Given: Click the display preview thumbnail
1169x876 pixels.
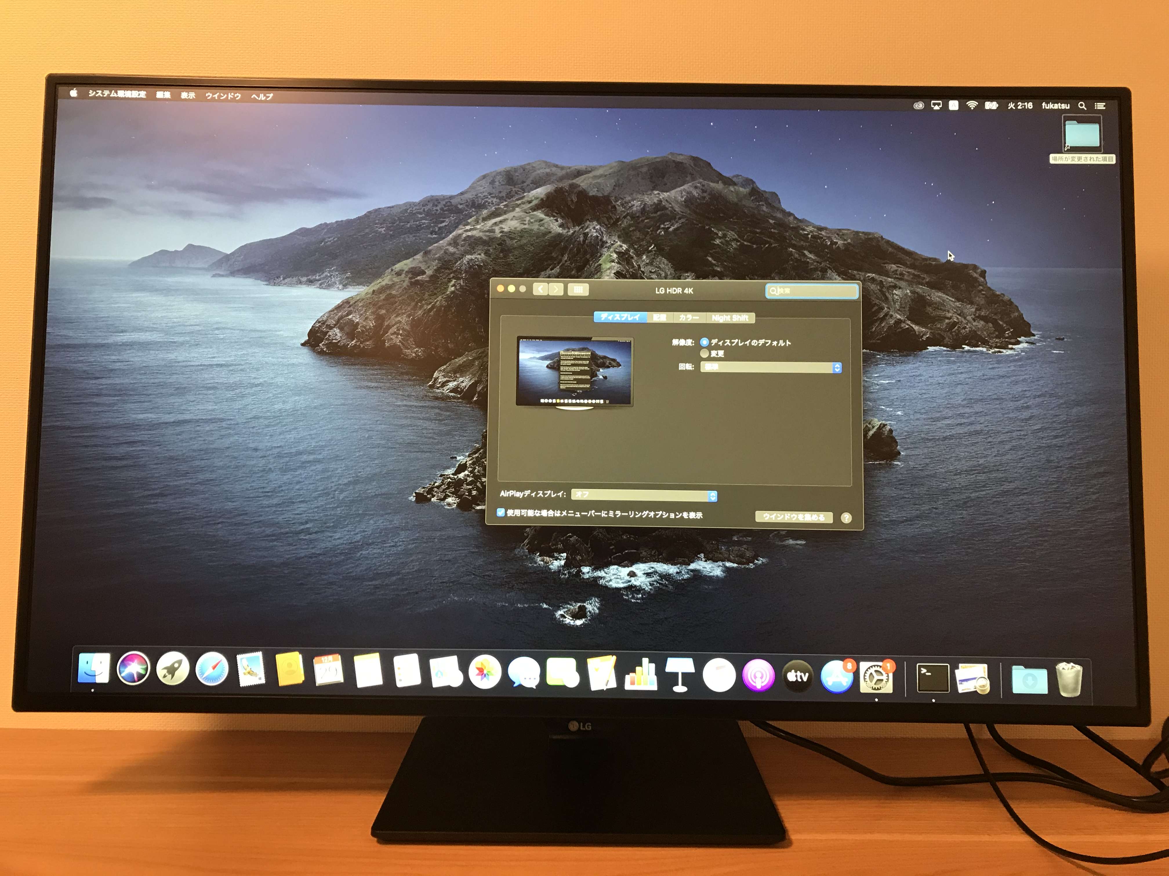Looking at the screenshot, I should [574, 372].
